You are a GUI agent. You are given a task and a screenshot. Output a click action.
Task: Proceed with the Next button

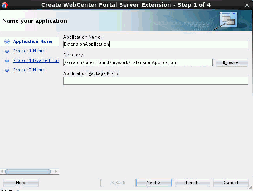tap(154, 183)
